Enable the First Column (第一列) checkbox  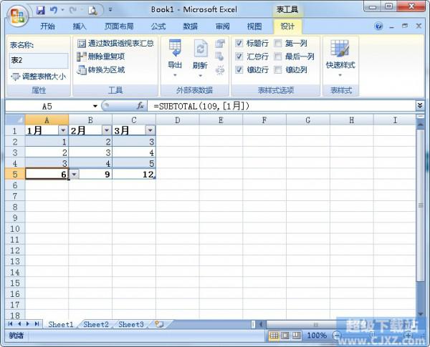coord(277,43)
